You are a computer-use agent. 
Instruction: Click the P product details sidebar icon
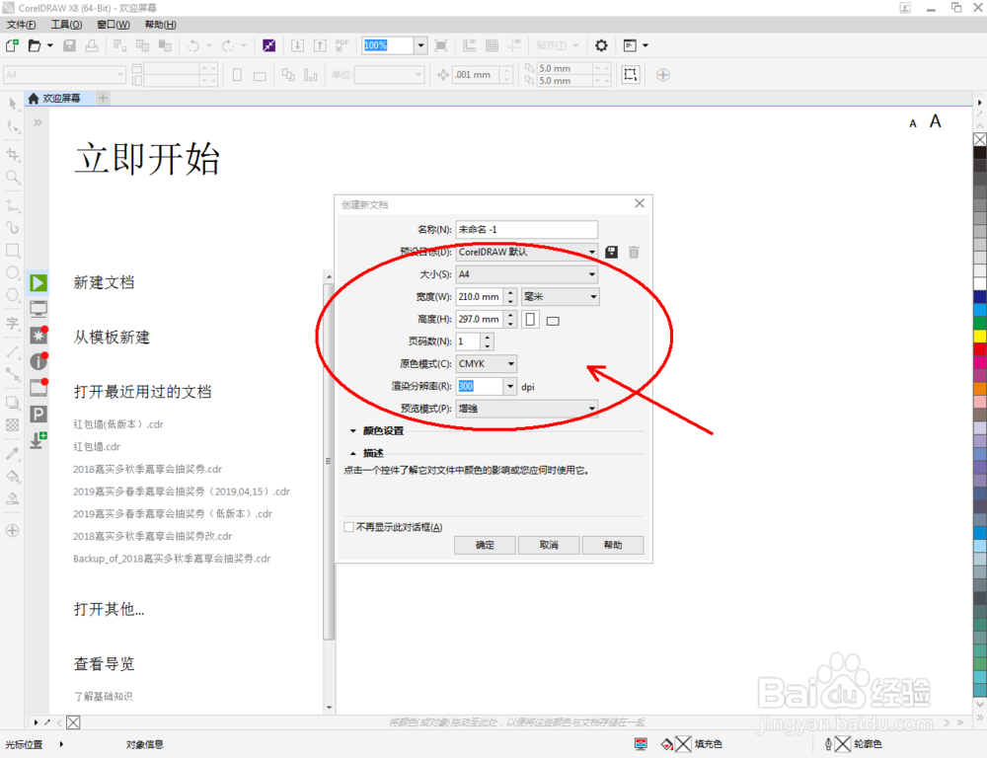click(x=38, y=414)
